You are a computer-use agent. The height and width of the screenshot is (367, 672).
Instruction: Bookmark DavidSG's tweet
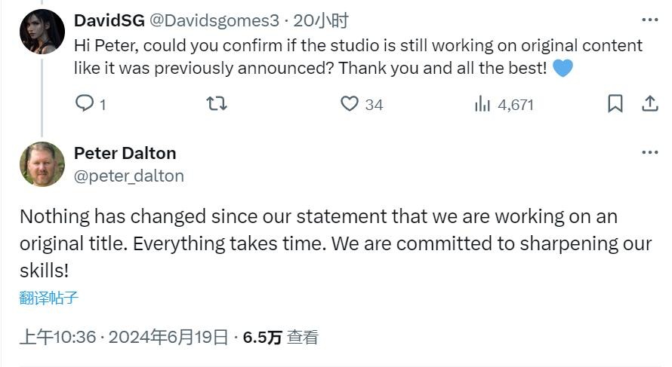pos(615,103)
